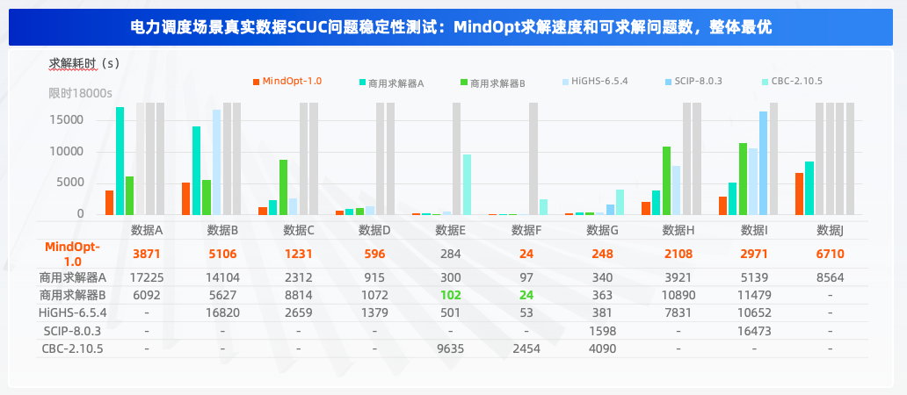
Task: Toggle the HiGHS-6.5.4 legend entry
Action: (599, 81)
